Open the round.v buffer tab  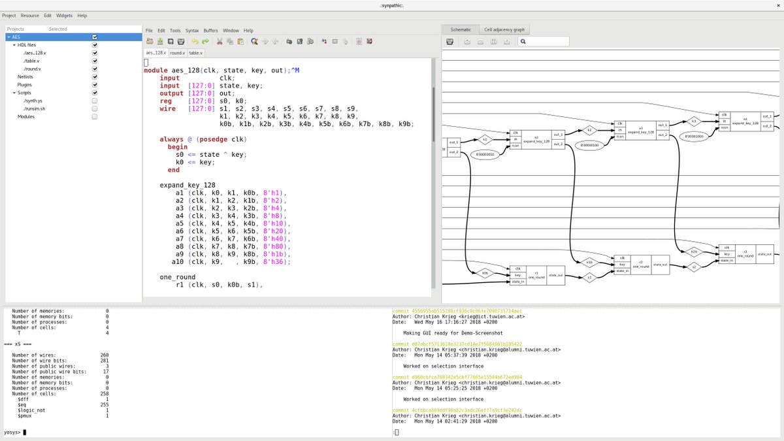[177, 52]
